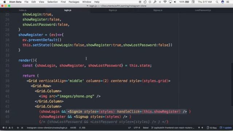Click the editor vertical scrollbar
Viewport: 233px width, 131px height.
[232, 84]
